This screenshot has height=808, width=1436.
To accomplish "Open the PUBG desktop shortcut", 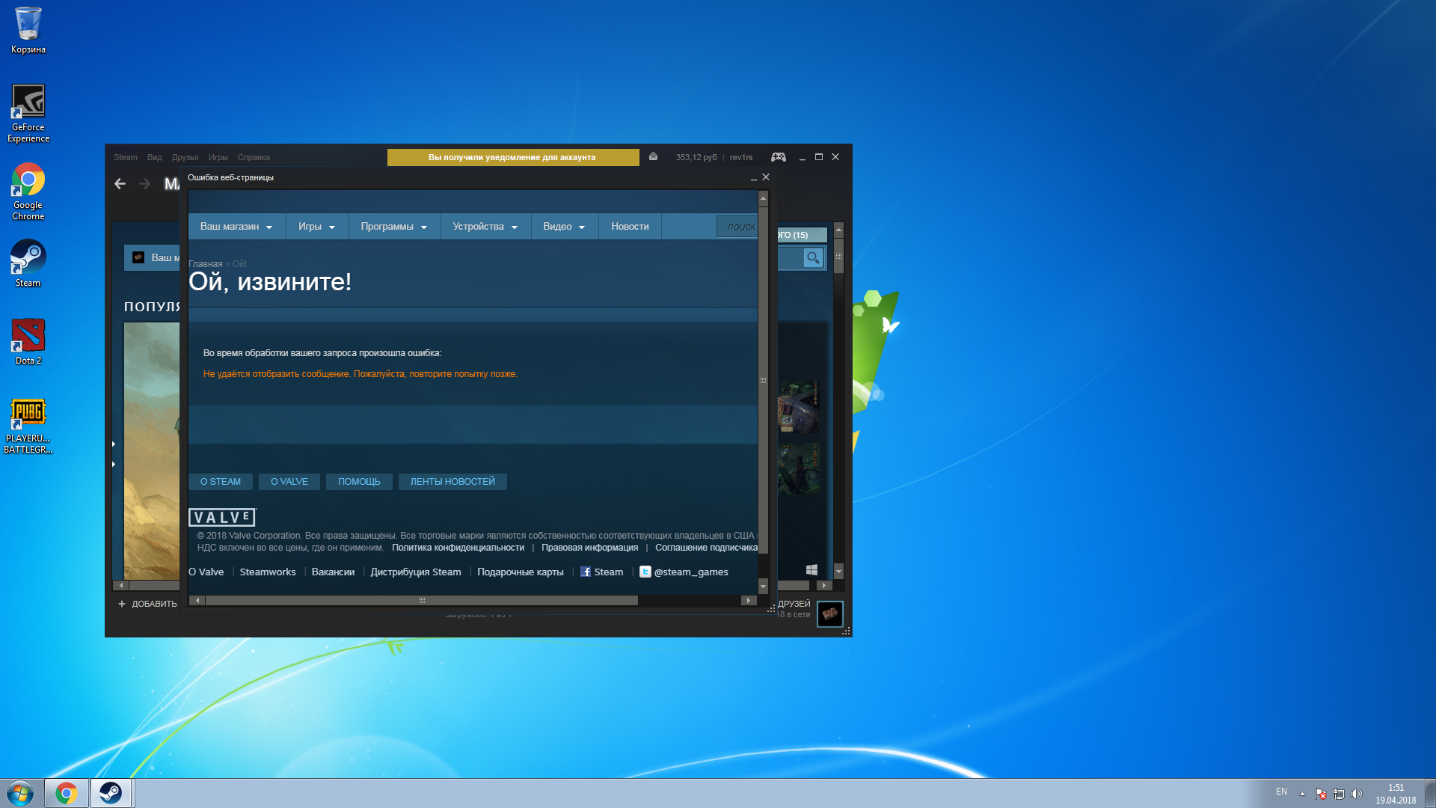I will [x=28, y=426].
